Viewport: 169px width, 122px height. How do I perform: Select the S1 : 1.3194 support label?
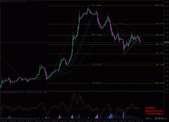tap(97, 64)
